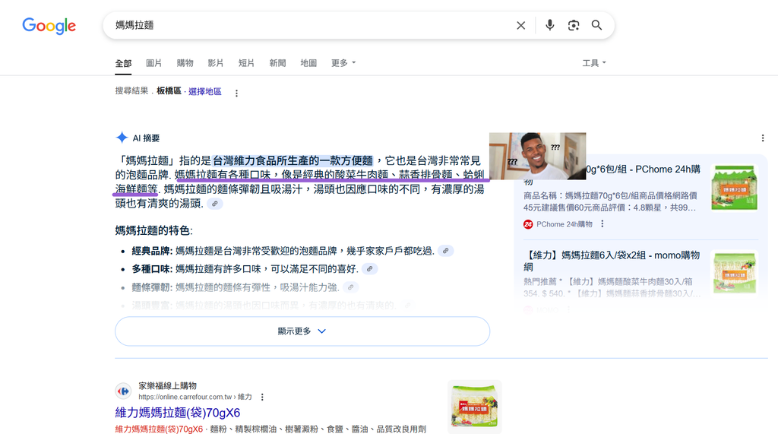Expand the 更多 dropdown
Image resolution: width=778 pixels, height=434 pixels.
[343, 63]
